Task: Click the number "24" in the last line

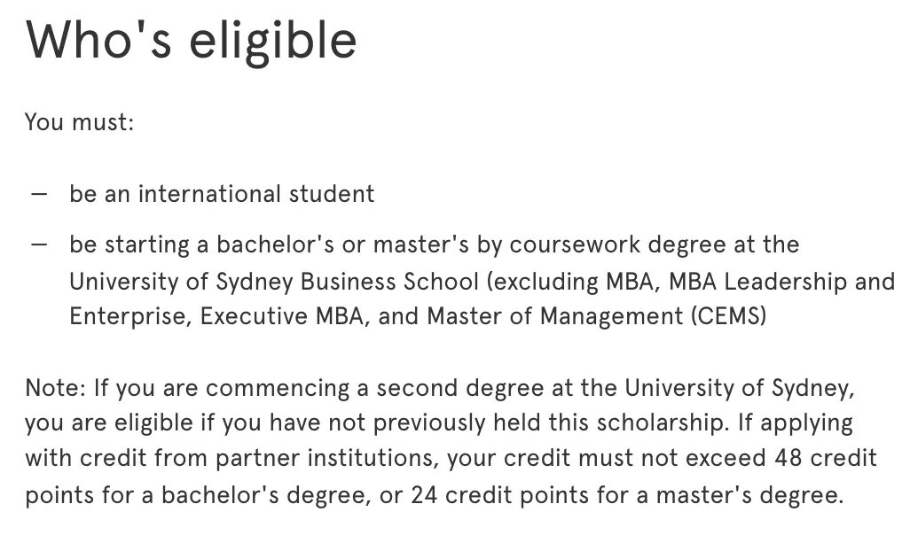Action: pyautogui.click(x=424, y=495)
